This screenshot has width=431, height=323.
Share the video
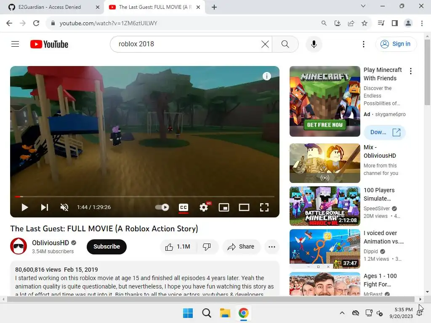click(241, 246)
